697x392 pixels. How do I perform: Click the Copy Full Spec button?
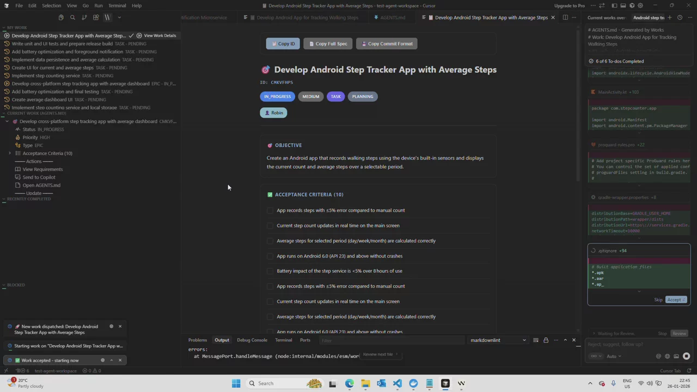point(328,44)
